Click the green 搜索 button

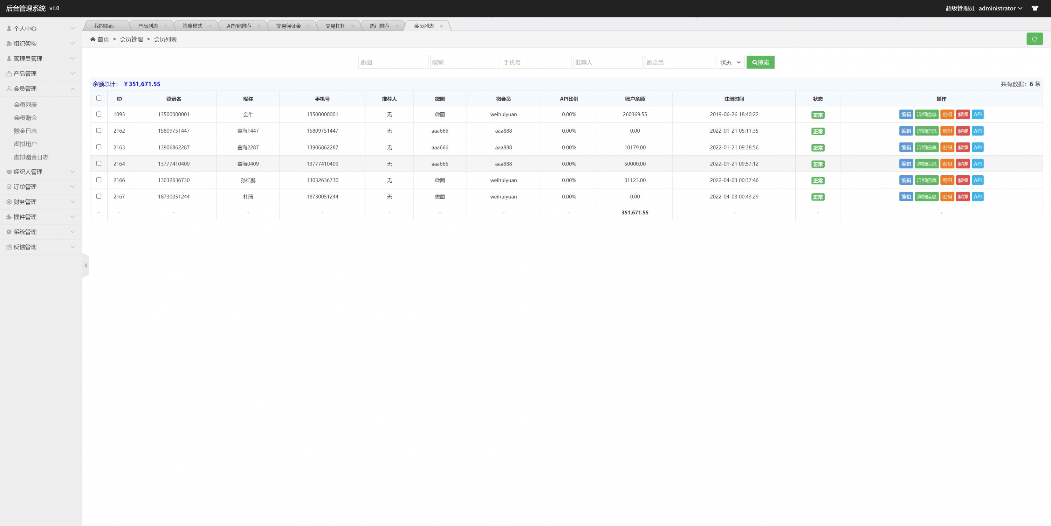tap(760, 62)
